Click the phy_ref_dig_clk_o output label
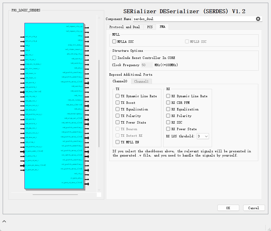The image size is (271, 231). coord(75,54)
